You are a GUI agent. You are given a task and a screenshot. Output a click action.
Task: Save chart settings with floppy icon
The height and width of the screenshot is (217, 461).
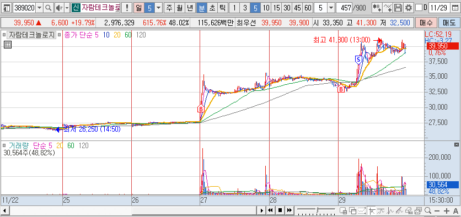pos(398,8)
